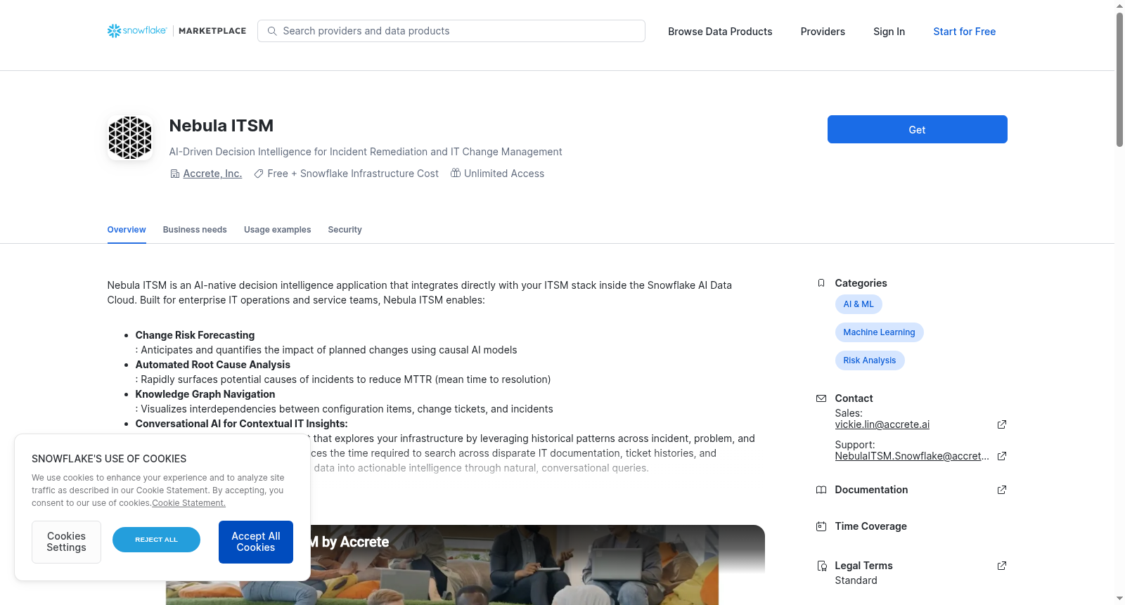The image size is (1125, 605).
Task: Click the envelope icon beside Contact
Action: (x=821, y=398)
